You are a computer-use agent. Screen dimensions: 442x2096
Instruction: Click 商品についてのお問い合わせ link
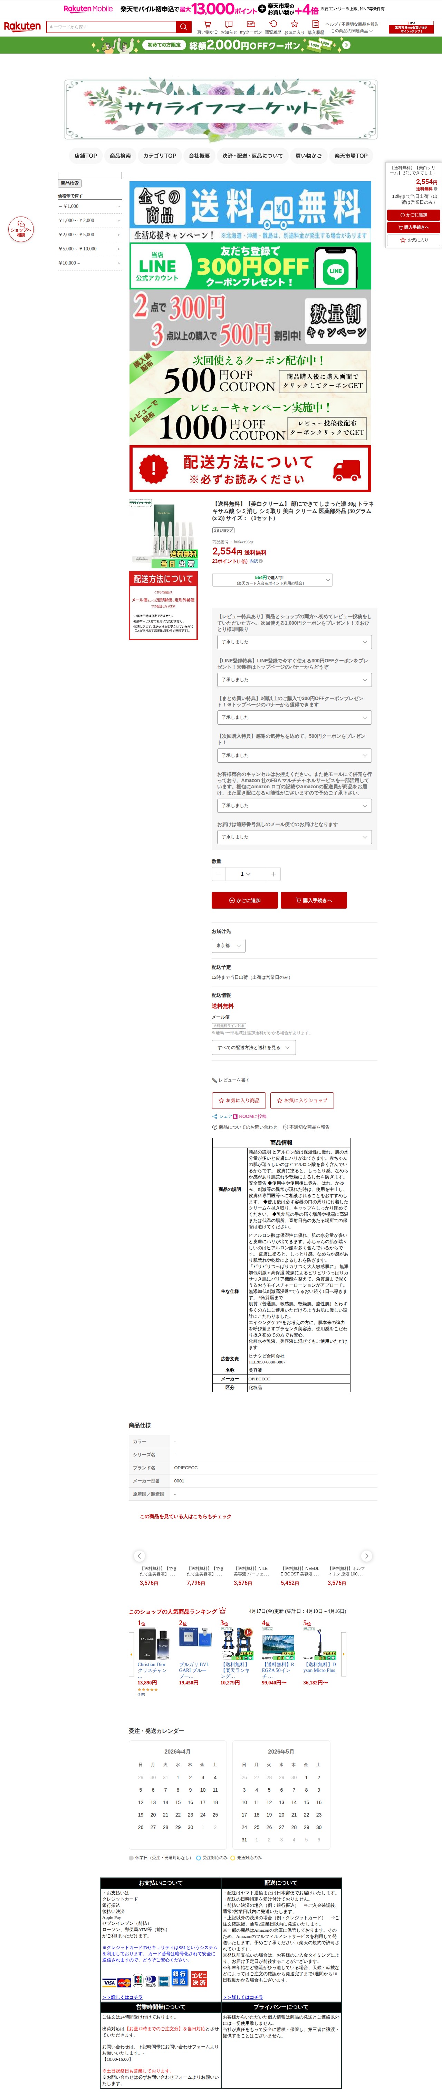click(244, 1127)
